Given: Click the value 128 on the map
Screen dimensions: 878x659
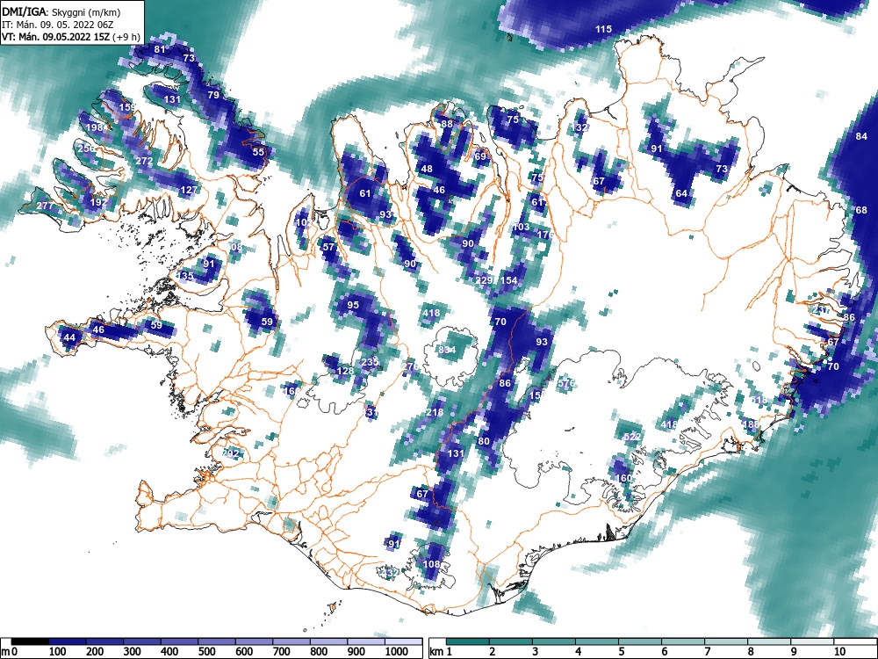Looking at the screenshot, I should point(345,371).
